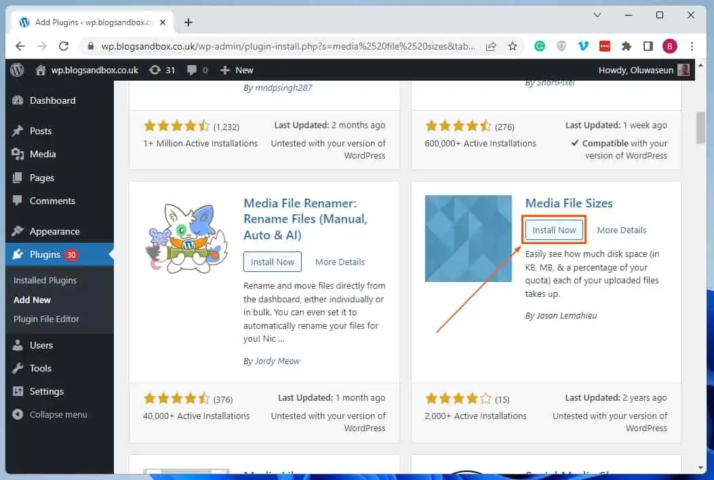Open the Howdy, Oluwaseun account menu

click(643, 70)
